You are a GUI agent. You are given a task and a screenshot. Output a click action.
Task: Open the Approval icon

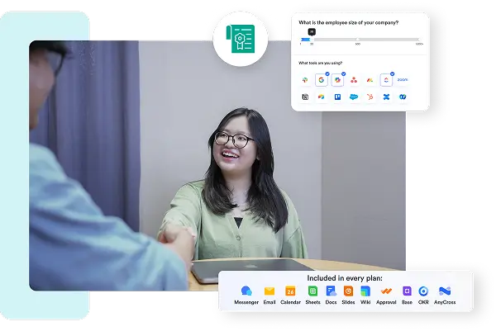tap(385, 291)
